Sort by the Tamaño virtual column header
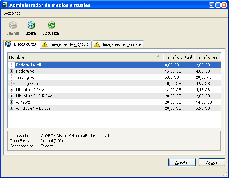Image resolution: width=229 pixels, height=178 pixels. point(179,57)
